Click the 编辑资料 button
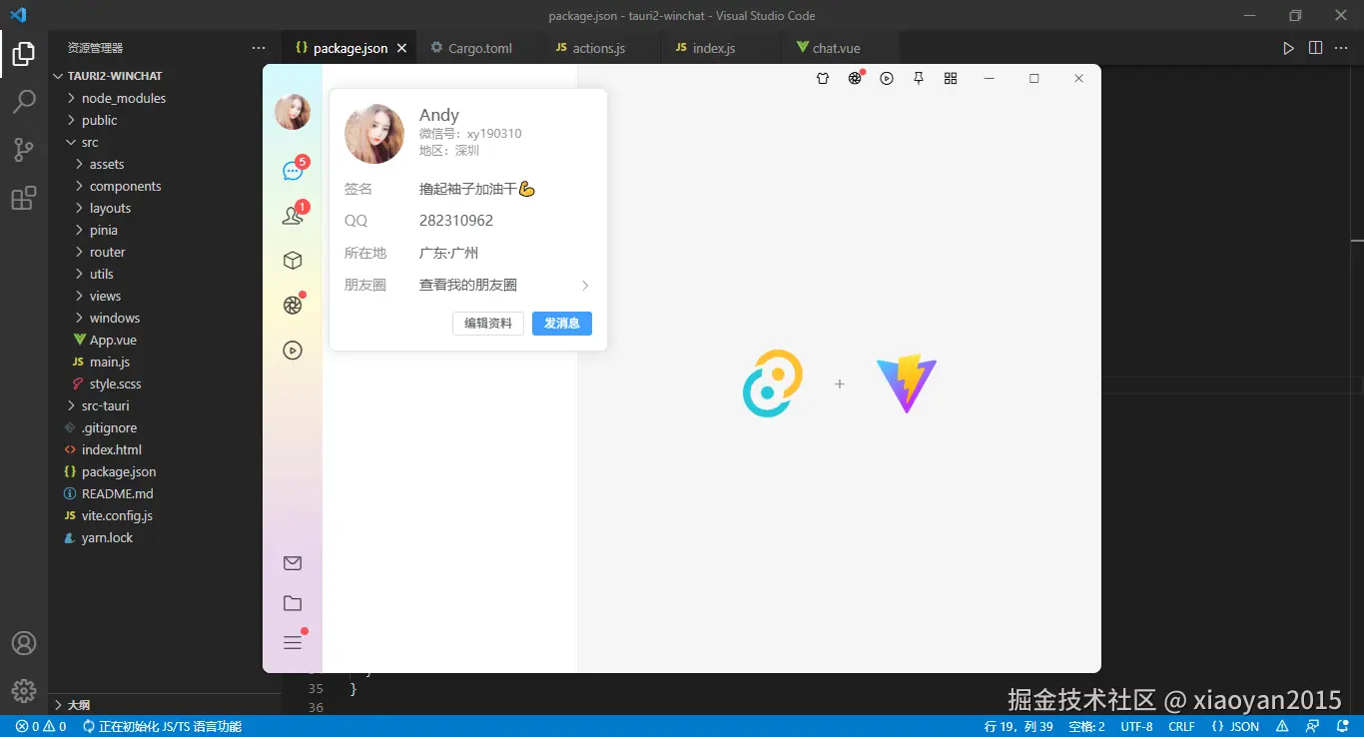This screenshot has width=1364, height=737. [x=488, y=324]
